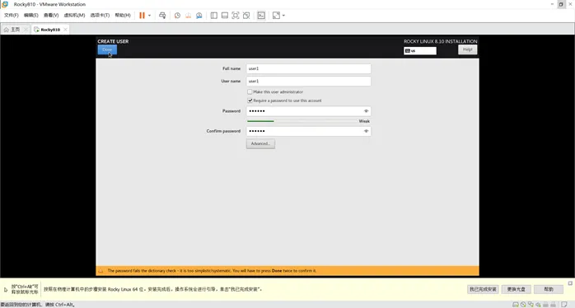Close the Rocky810 tab
Image resolution: width=575 pixels, height=308 pixels.
(65, 30)
